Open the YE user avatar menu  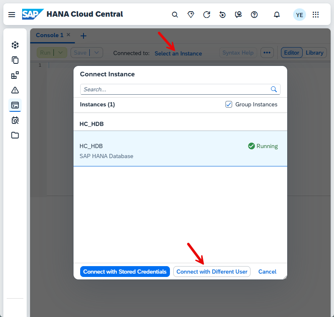coord(299,15)
